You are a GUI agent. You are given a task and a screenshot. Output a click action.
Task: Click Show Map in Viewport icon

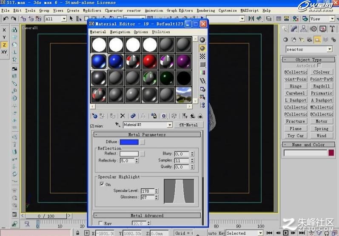point(174,116)
